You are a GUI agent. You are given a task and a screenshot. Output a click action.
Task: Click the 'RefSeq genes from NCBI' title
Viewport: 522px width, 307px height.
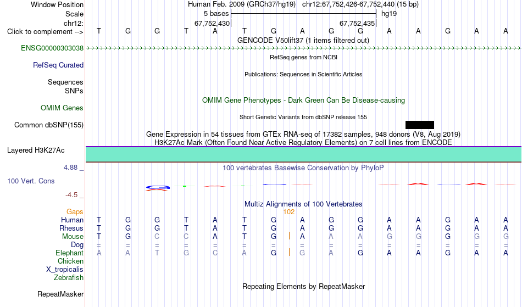click(304, 58)
